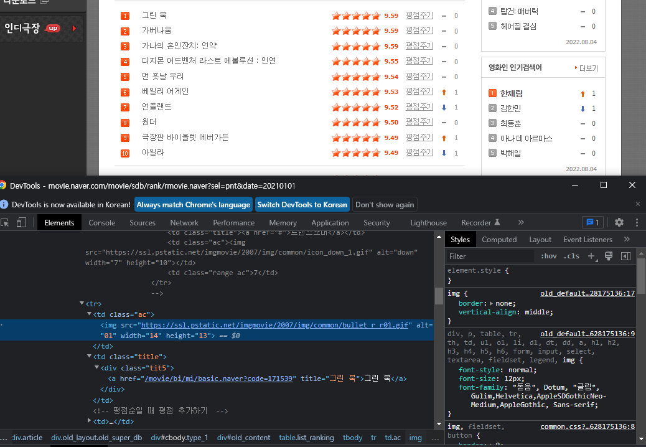Expand the collapsed <td>…</td> node
Screen dimensions: 646x447
point(89,421)
